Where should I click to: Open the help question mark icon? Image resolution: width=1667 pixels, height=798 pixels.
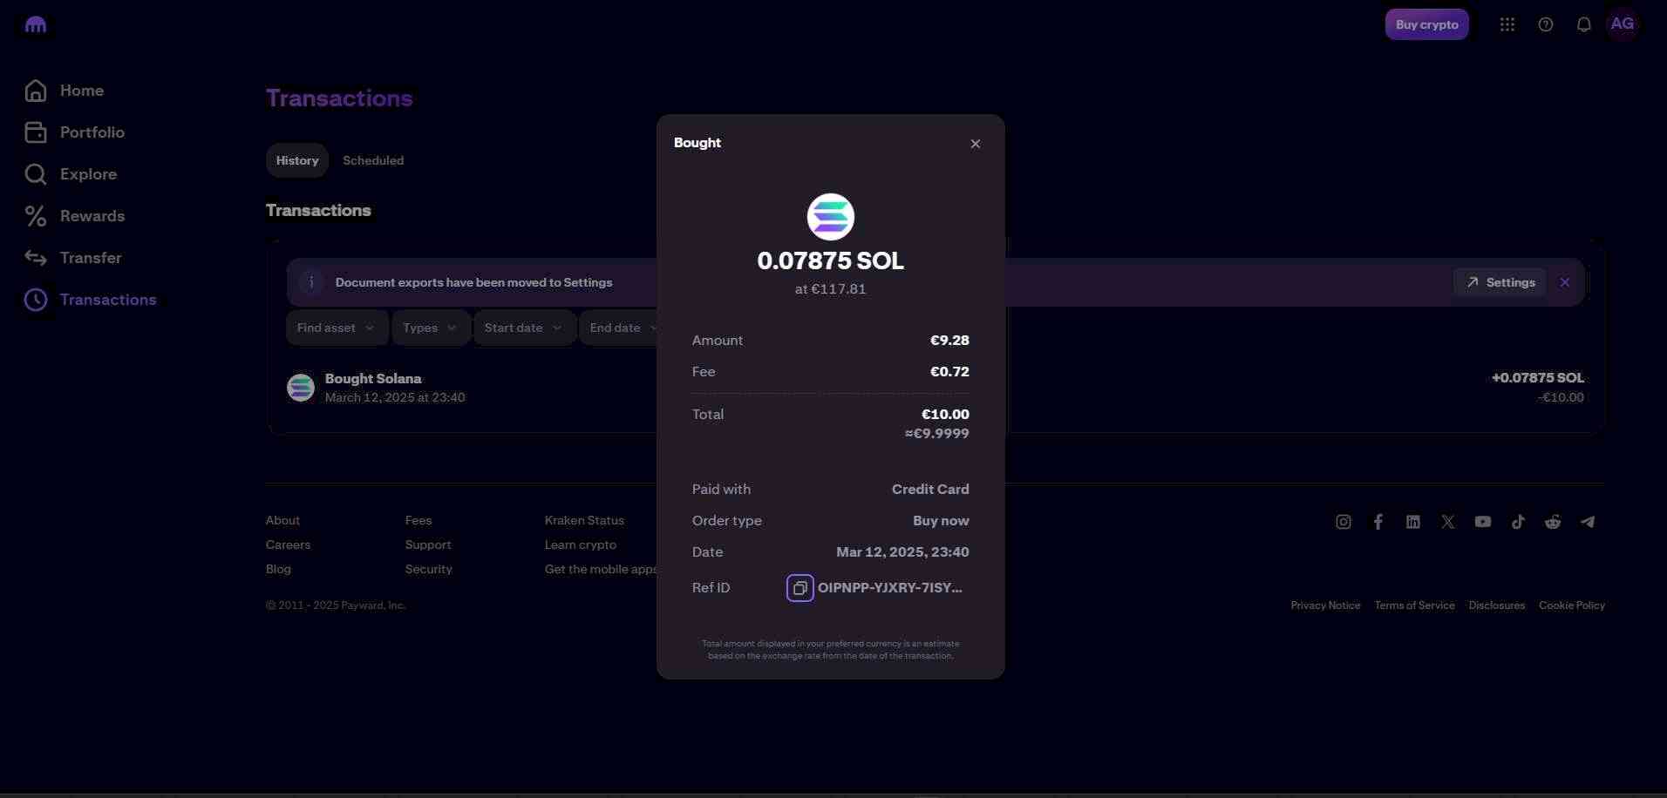point(1545,24)
